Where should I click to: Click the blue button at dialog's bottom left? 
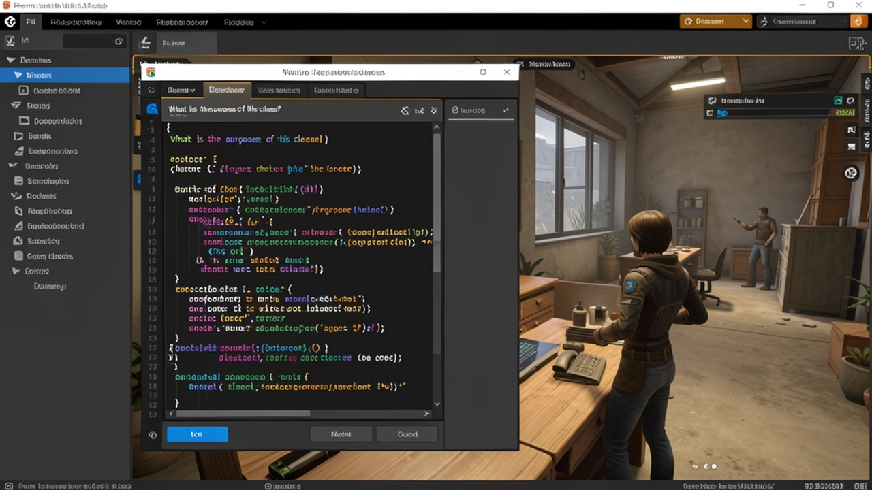pyautogui.click(x=198, y=434)
